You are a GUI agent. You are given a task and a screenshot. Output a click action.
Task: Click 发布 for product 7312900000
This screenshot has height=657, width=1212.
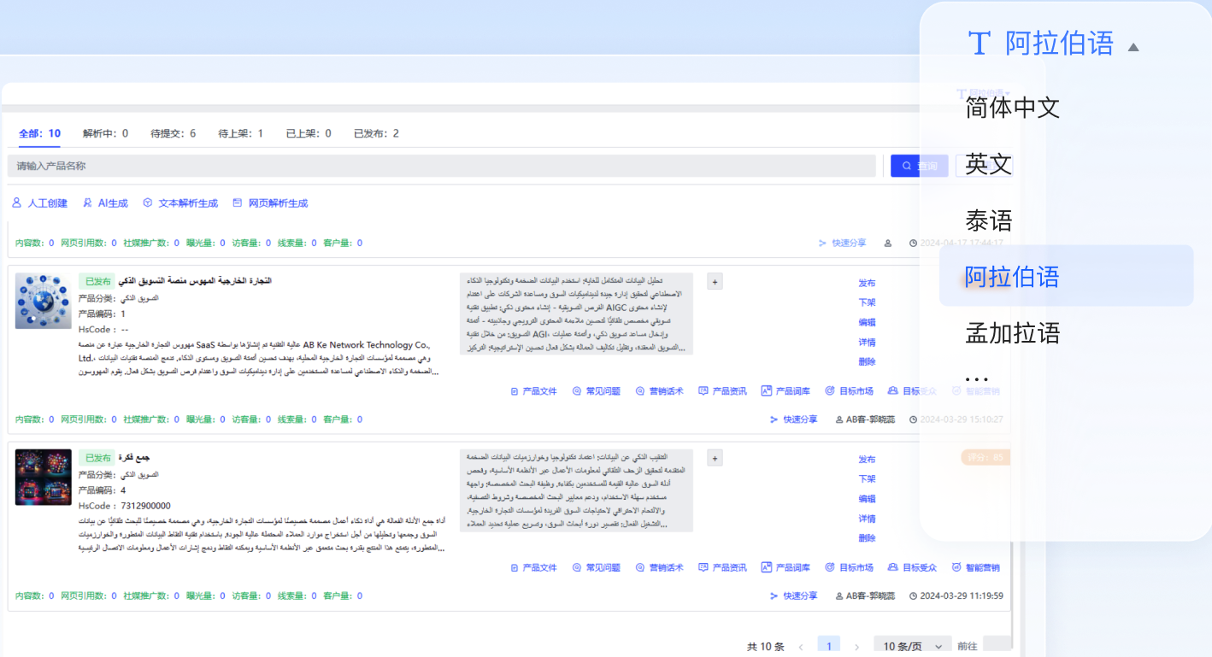867,460
